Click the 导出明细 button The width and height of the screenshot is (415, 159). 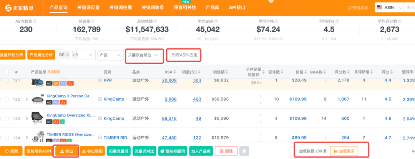(92, 151)
